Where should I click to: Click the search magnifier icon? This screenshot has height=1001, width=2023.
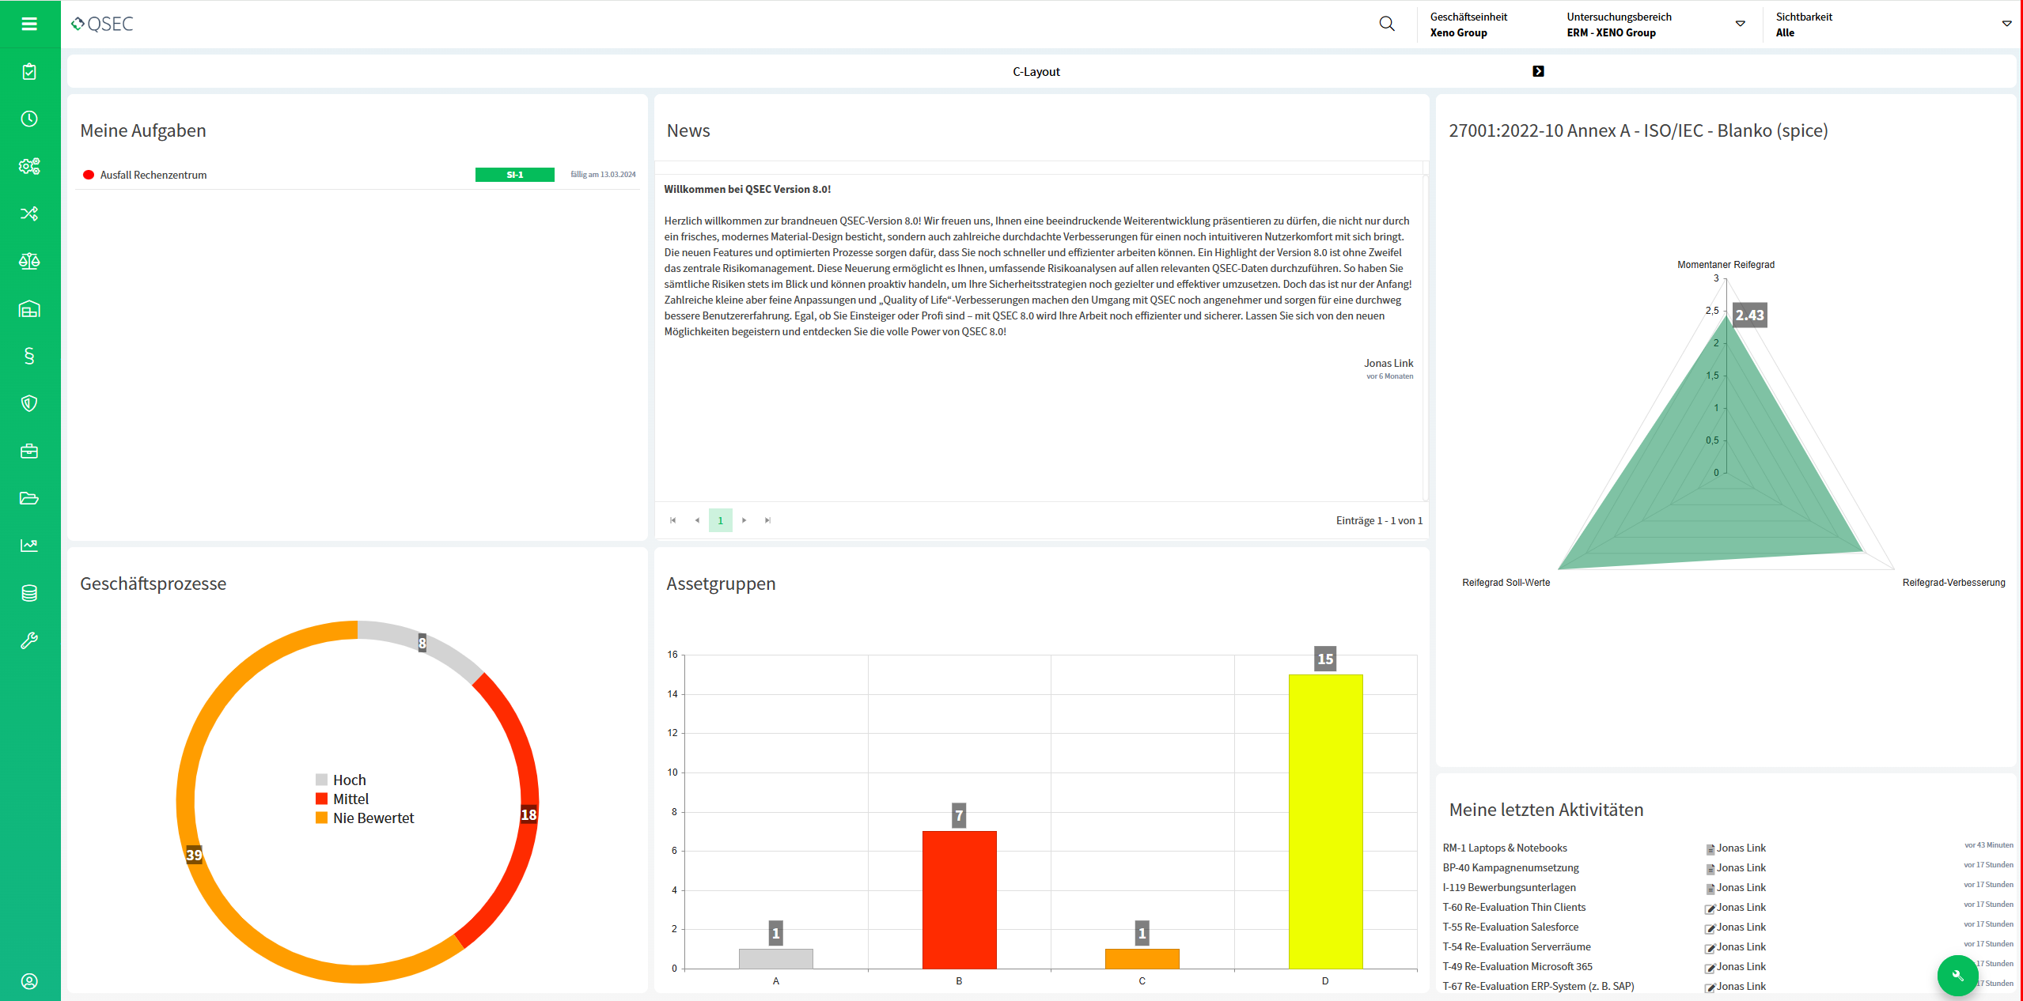pyautogui.click(x=1386, y=24)
